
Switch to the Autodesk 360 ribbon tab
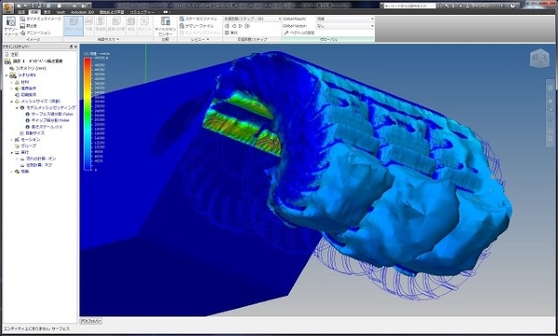[x=82, y=12]
